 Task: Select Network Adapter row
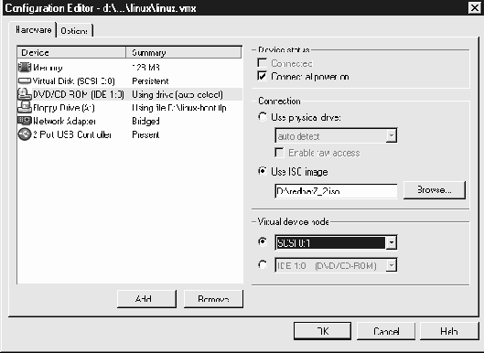tap(130, 121)
